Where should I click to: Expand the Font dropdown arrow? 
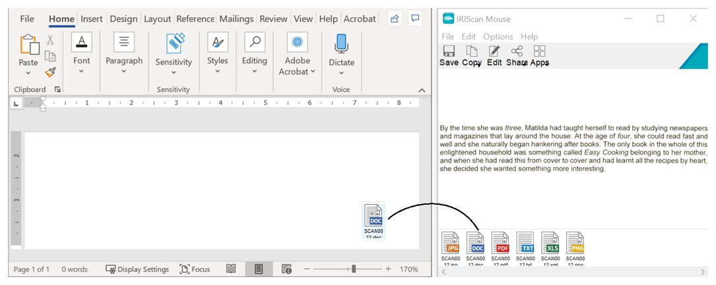pos(81,70)
